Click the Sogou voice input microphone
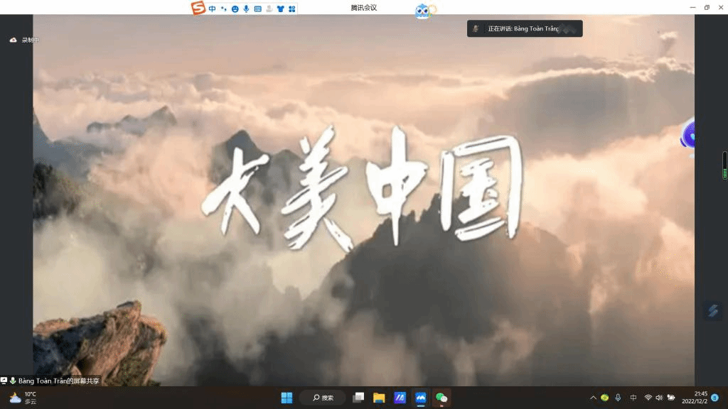The height and width of the screenshot is (409, 728). [246, 9]
